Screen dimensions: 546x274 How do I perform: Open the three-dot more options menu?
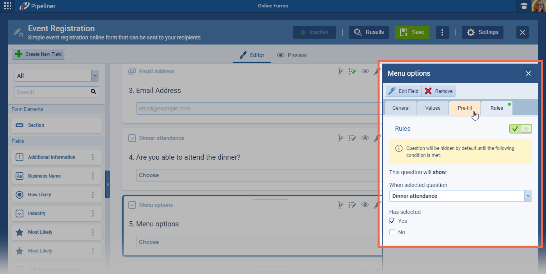pyautogui.click(x=442, y=32)
